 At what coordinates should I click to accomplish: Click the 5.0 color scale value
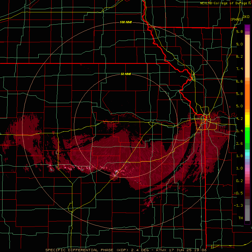239,106
